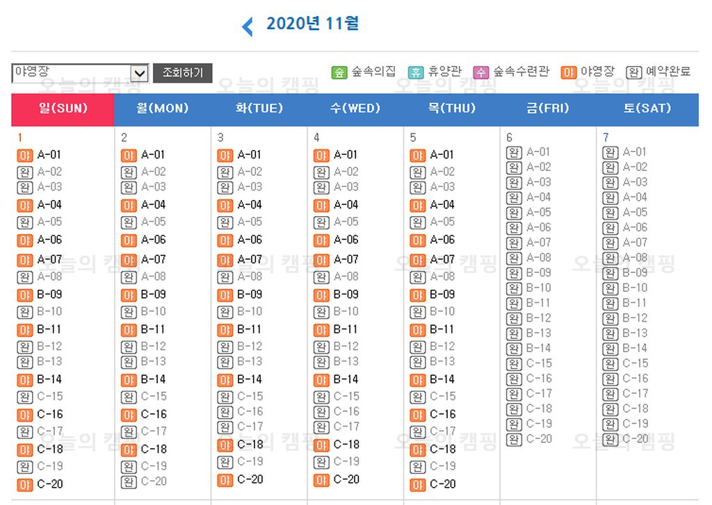The image size is (712, 505).
Task: Click the orange 야영장 legend icon
Action: click(569, 72)
